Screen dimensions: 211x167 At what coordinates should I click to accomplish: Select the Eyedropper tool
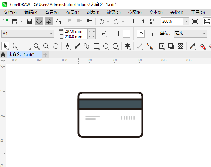[x=193, y=46]
